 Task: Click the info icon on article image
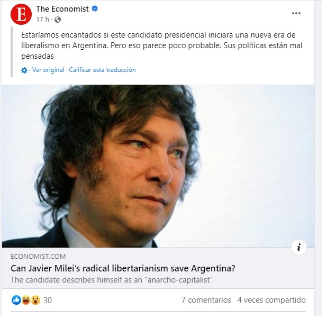(298, 247)
